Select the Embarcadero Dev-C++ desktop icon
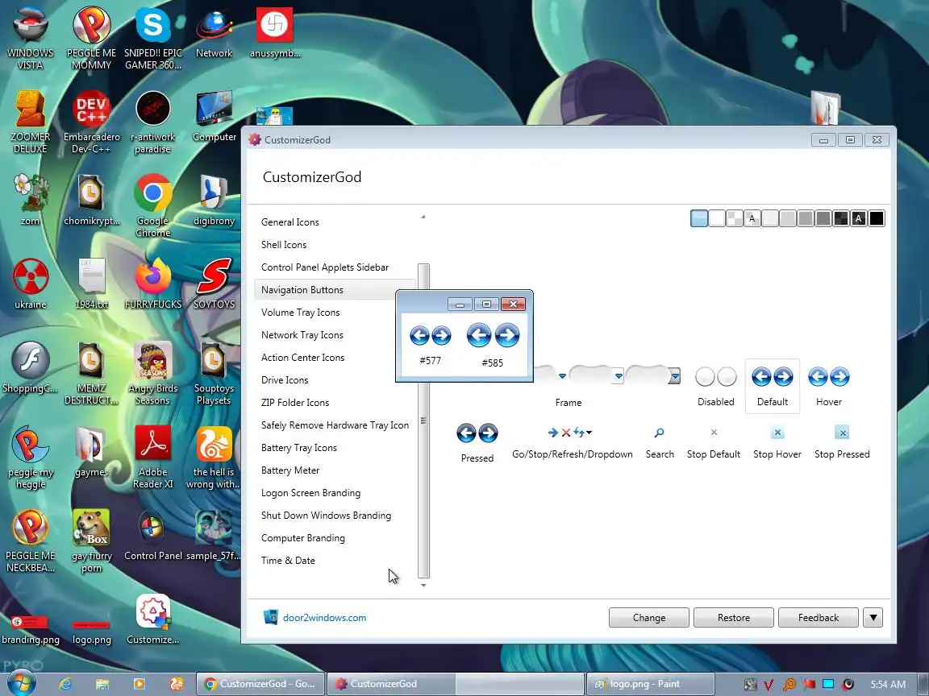929x696 pixels. point(91,122)
